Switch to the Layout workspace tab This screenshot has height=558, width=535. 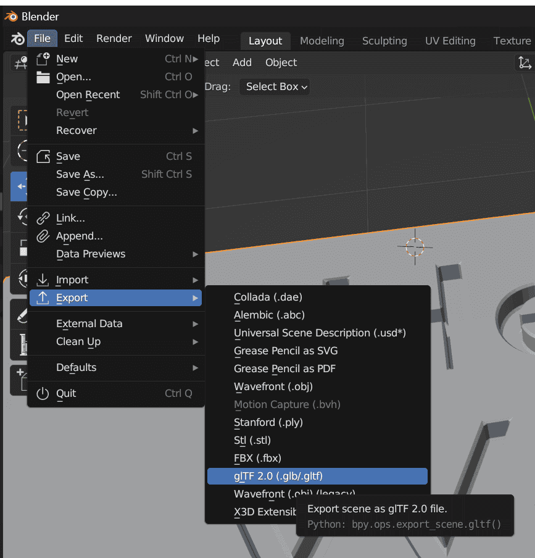pyautogui.click(x=265, y=41)
